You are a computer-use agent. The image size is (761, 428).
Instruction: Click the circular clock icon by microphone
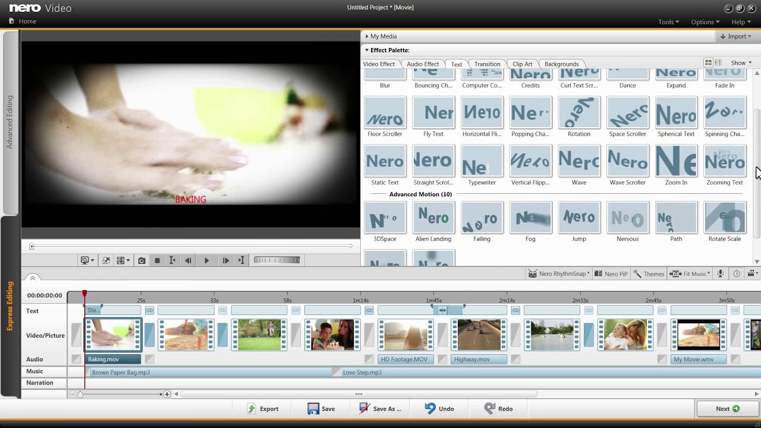pyautogui.click(x=737, y=273)
